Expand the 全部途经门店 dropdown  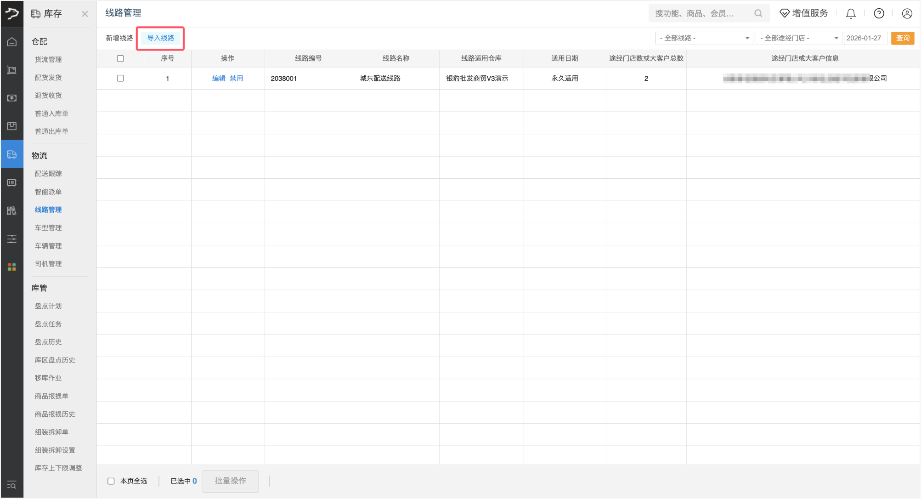click(x=798, y=38)
